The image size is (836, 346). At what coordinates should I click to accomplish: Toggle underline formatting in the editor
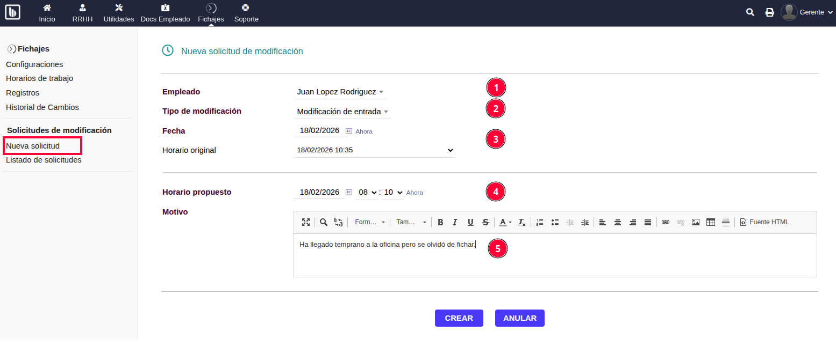click(470, 222)
